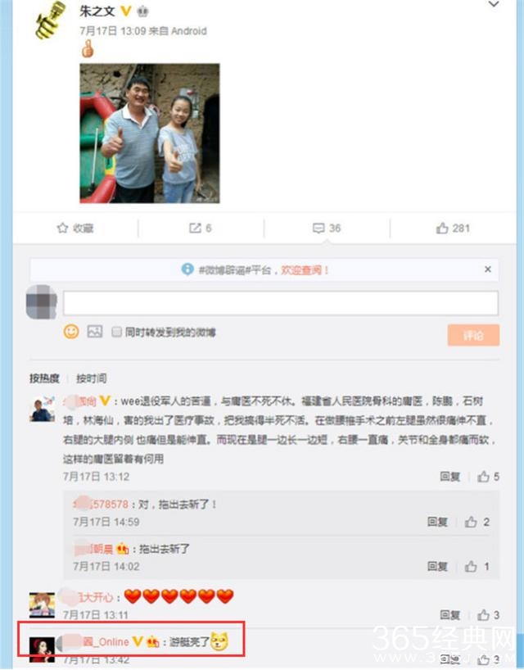Click the 欢迎查阅 link in banner
Screen dimensions: 524x670
[x=304, y=270]
